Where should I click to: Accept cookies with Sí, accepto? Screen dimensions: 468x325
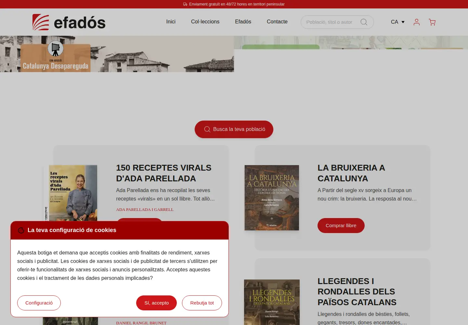(157, 303)
